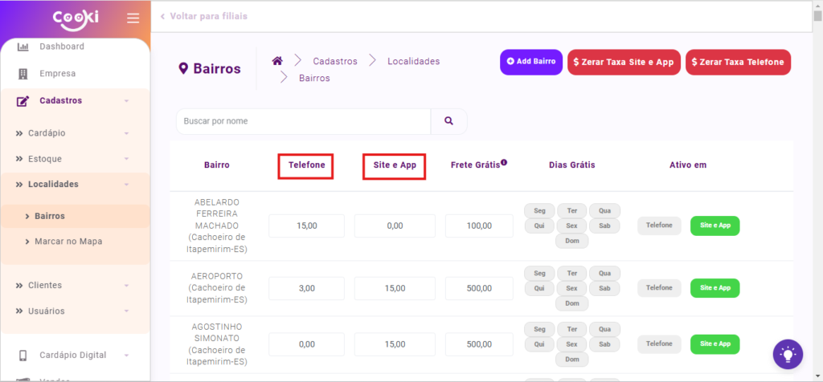Image resolution: width=823 pixels, height=382 pixels.
Task: Click the magnifier search button
Action: (x=448, y=121)
